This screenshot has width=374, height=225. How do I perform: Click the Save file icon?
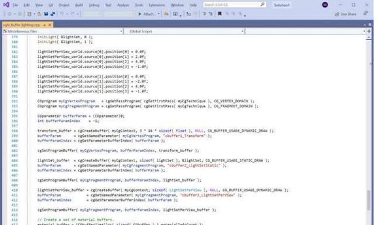[46, 14]
